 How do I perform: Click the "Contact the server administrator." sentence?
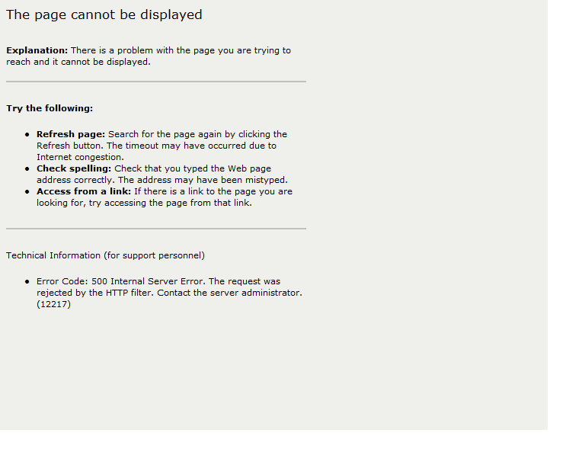[x=229, y=293]
